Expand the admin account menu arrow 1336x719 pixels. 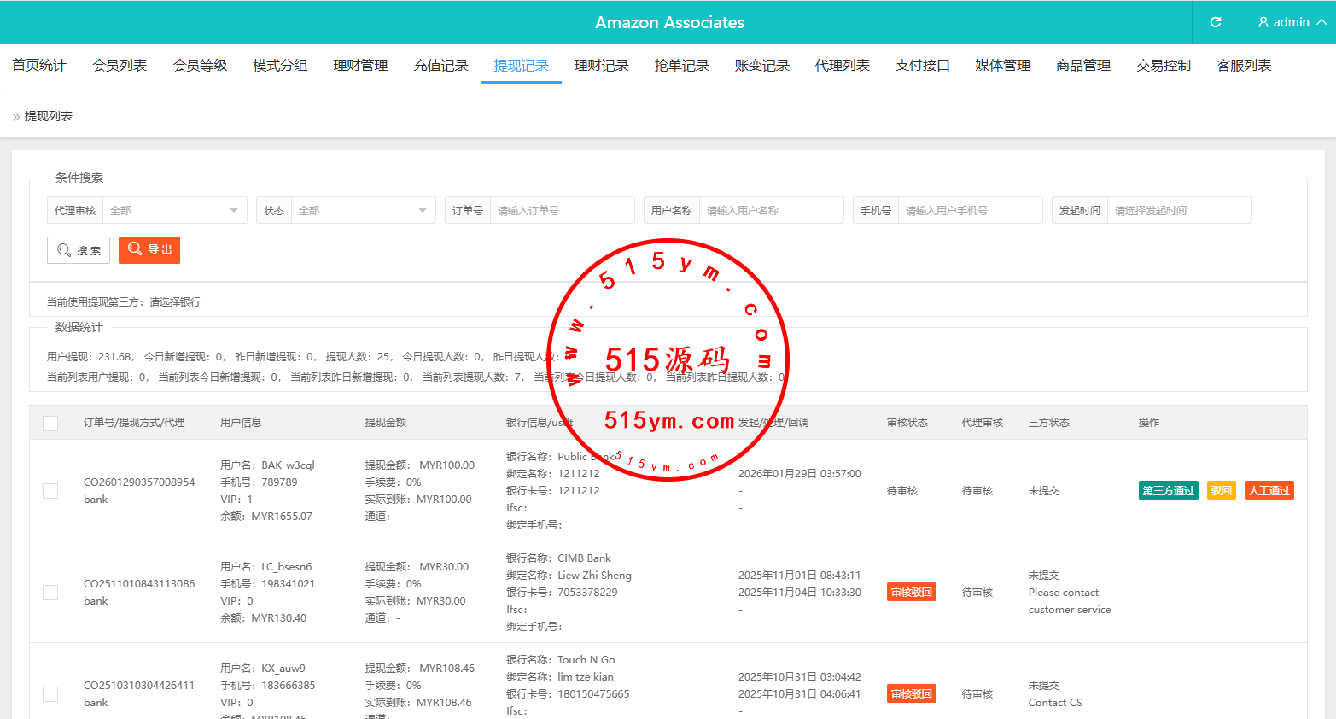[x=1321, y=22]
